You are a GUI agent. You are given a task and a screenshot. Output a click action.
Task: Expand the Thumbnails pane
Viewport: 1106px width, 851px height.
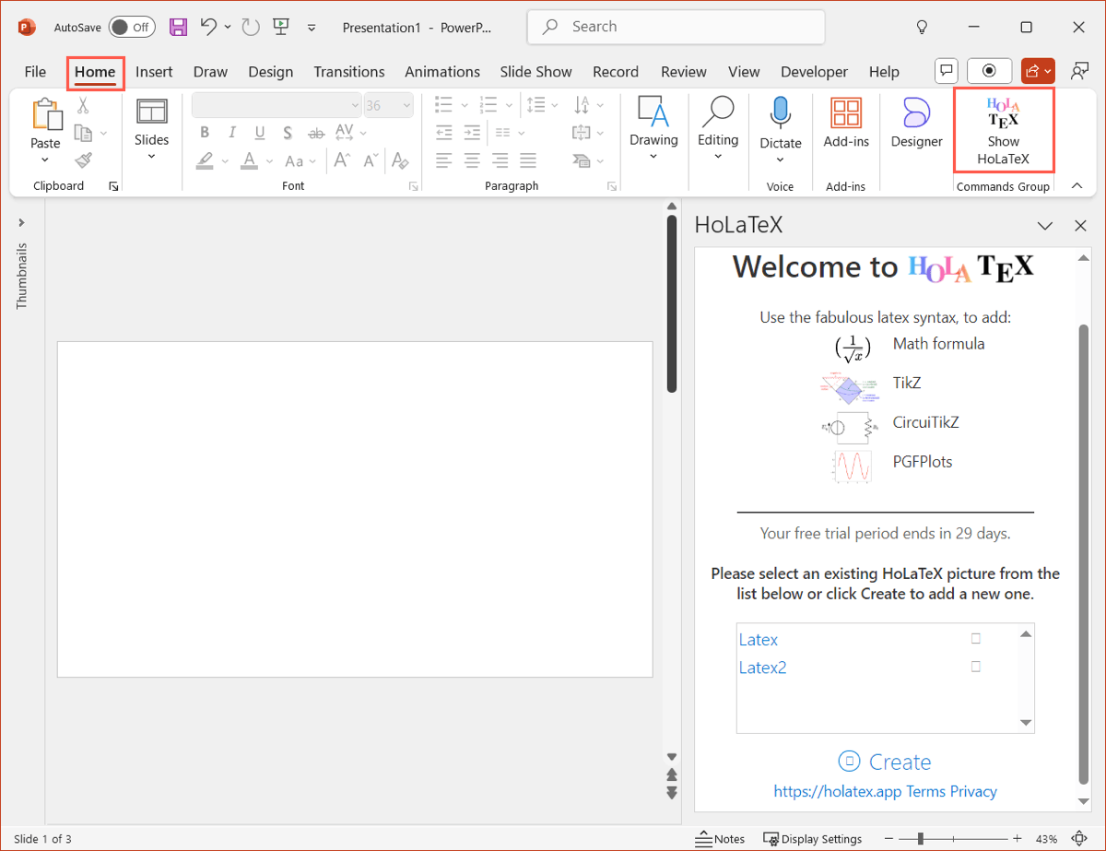[22, 222]
